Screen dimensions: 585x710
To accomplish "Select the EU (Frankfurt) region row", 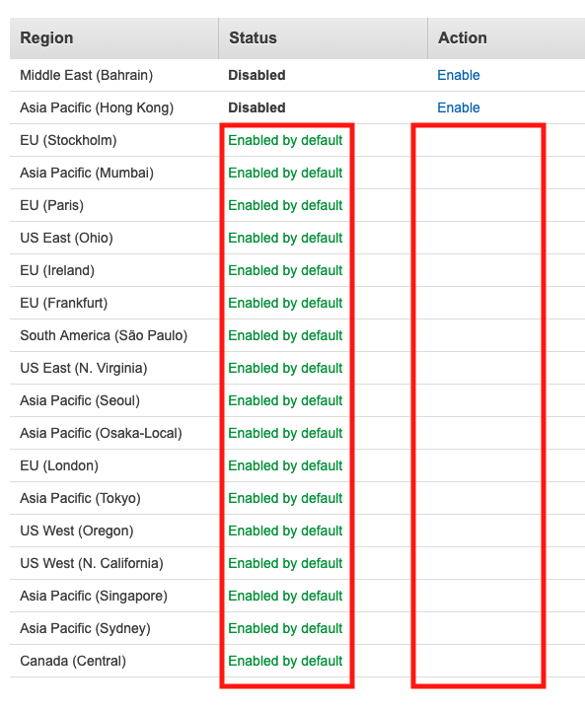I will (297, 303).
